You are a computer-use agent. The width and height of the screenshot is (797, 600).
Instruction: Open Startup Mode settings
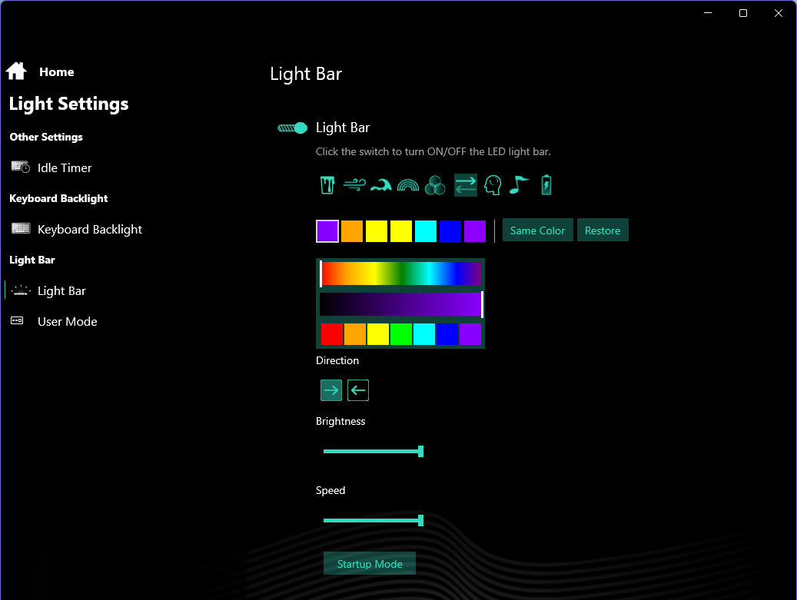(x=370, y=563)
